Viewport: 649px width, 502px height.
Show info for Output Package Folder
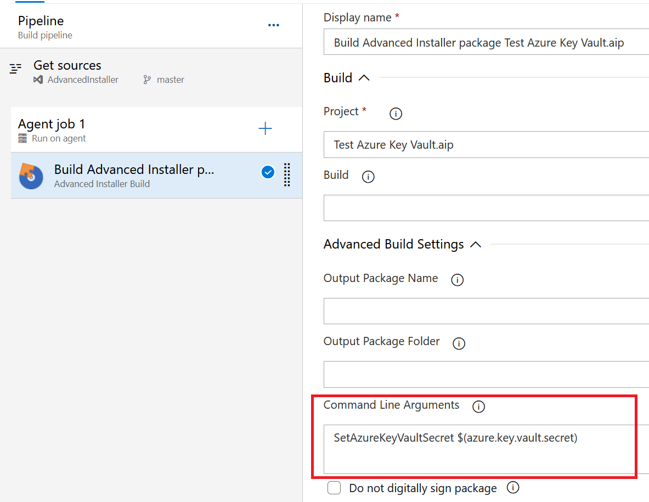click(459, 343)
